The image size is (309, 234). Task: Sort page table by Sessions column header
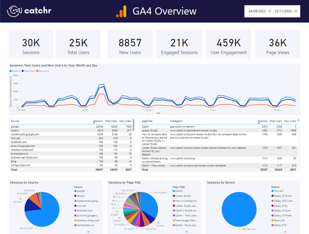coord(263,121)
